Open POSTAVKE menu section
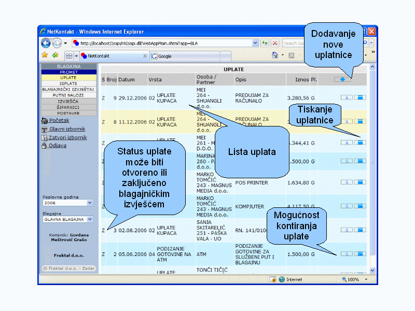Screen dimensions: 415x311 [69, 113]
